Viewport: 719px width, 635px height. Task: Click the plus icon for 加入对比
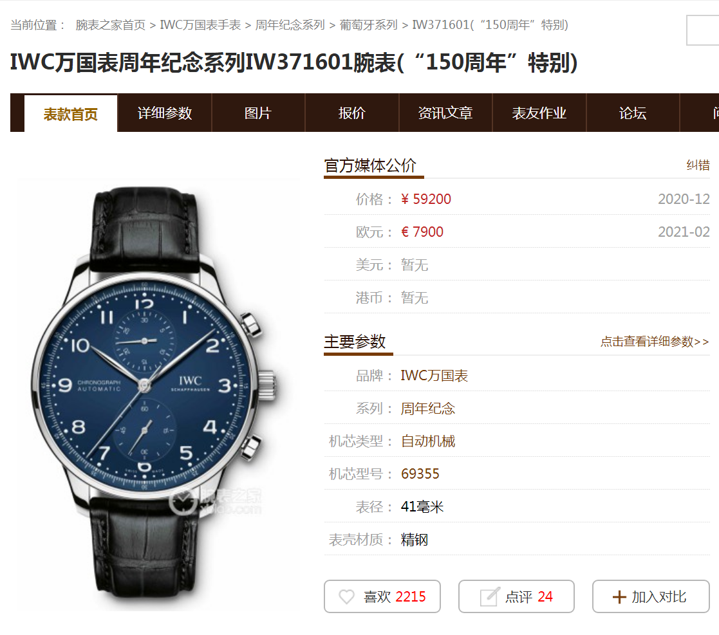coord(619,597)
